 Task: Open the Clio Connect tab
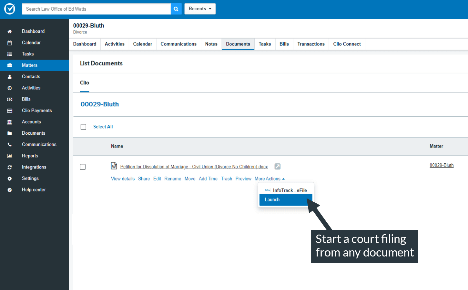[x=347, y=44]
